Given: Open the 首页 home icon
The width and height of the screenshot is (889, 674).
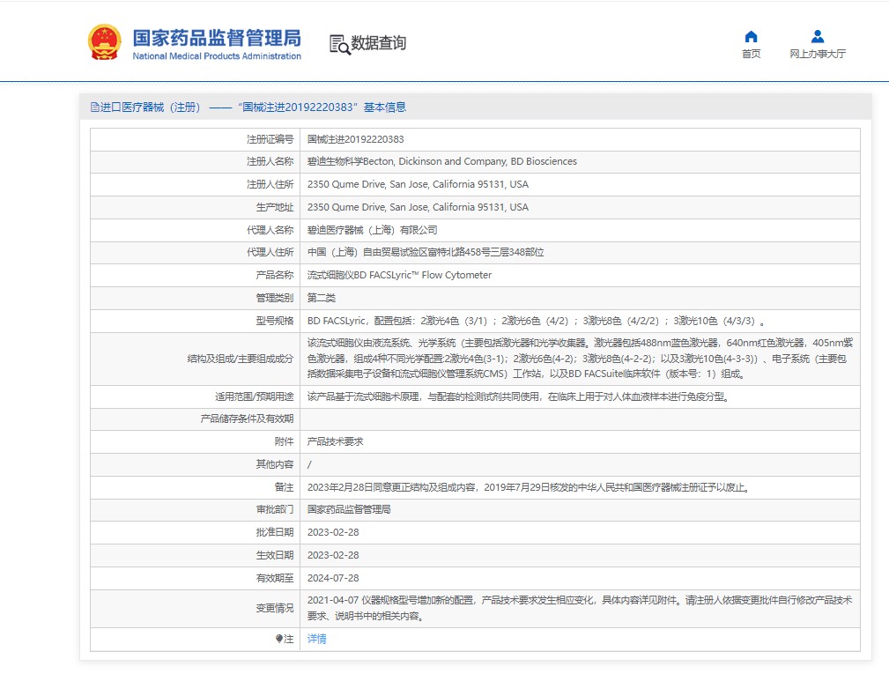Looking at the screenshot, I should pos(751,37).
